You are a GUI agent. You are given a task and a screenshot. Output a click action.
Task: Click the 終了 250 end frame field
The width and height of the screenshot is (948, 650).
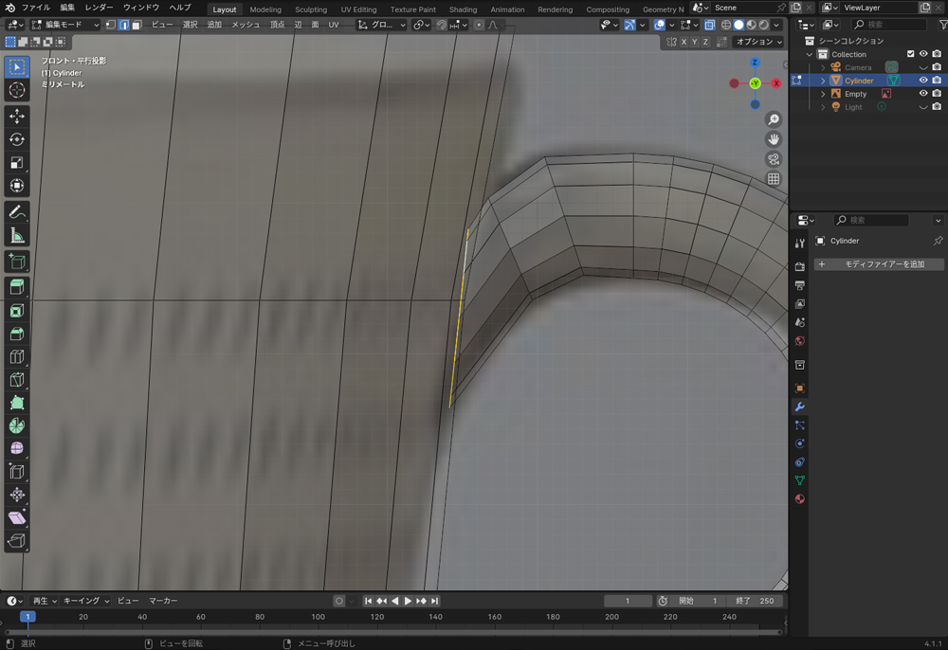(x=756, y=601)
